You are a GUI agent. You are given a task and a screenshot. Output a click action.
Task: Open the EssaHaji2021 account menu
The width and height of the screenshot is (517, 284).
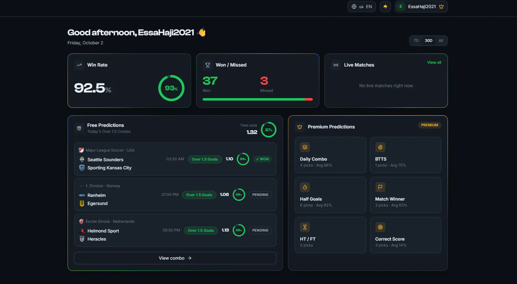[x=421, y=7]
